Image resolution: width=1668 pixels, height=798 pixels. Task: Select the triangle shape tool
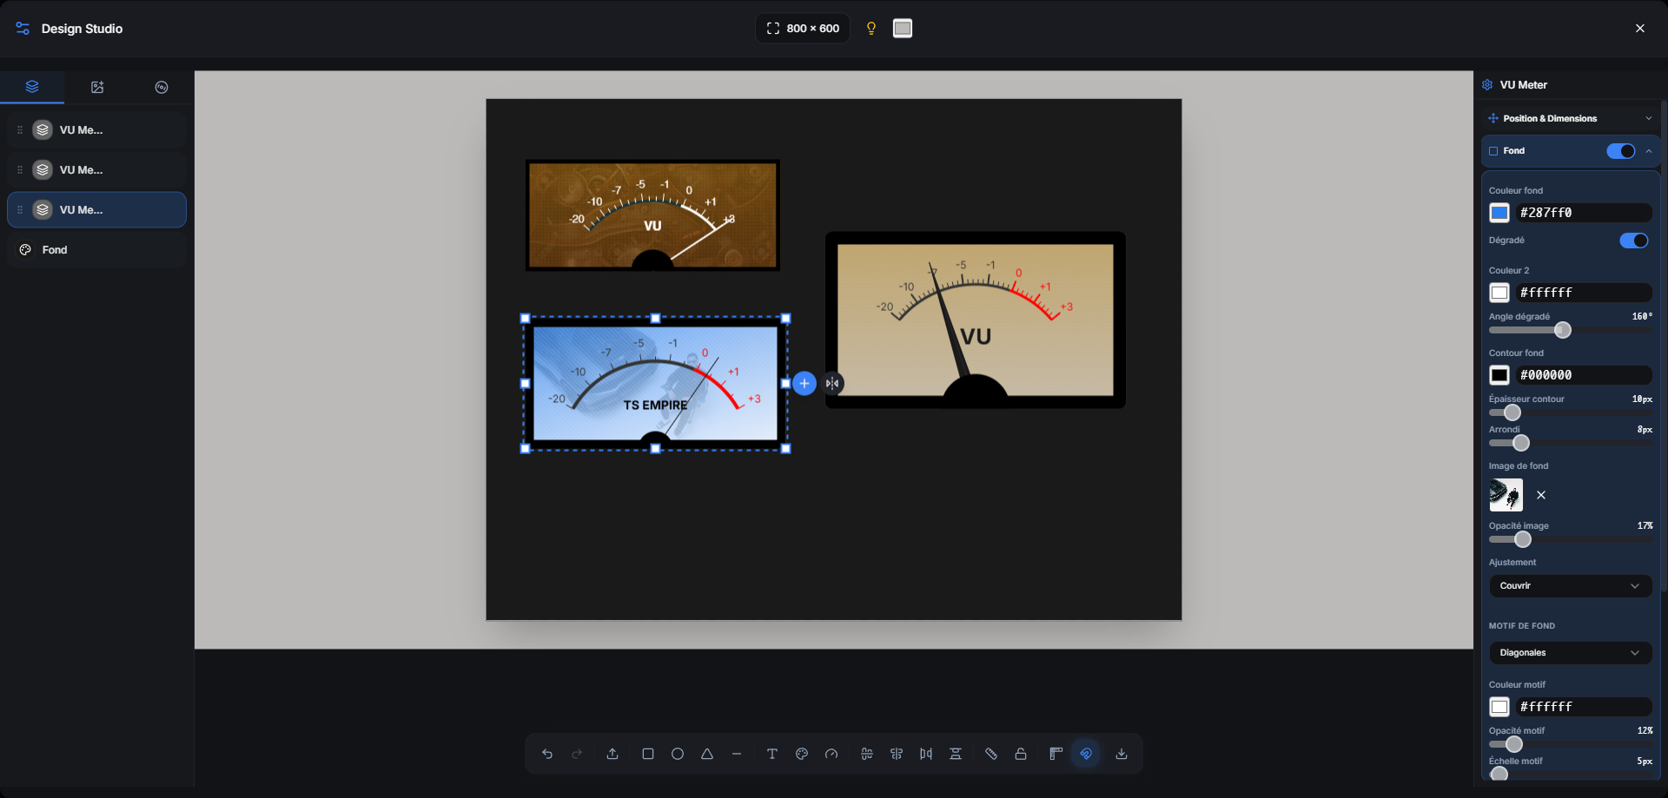point(707,754)
